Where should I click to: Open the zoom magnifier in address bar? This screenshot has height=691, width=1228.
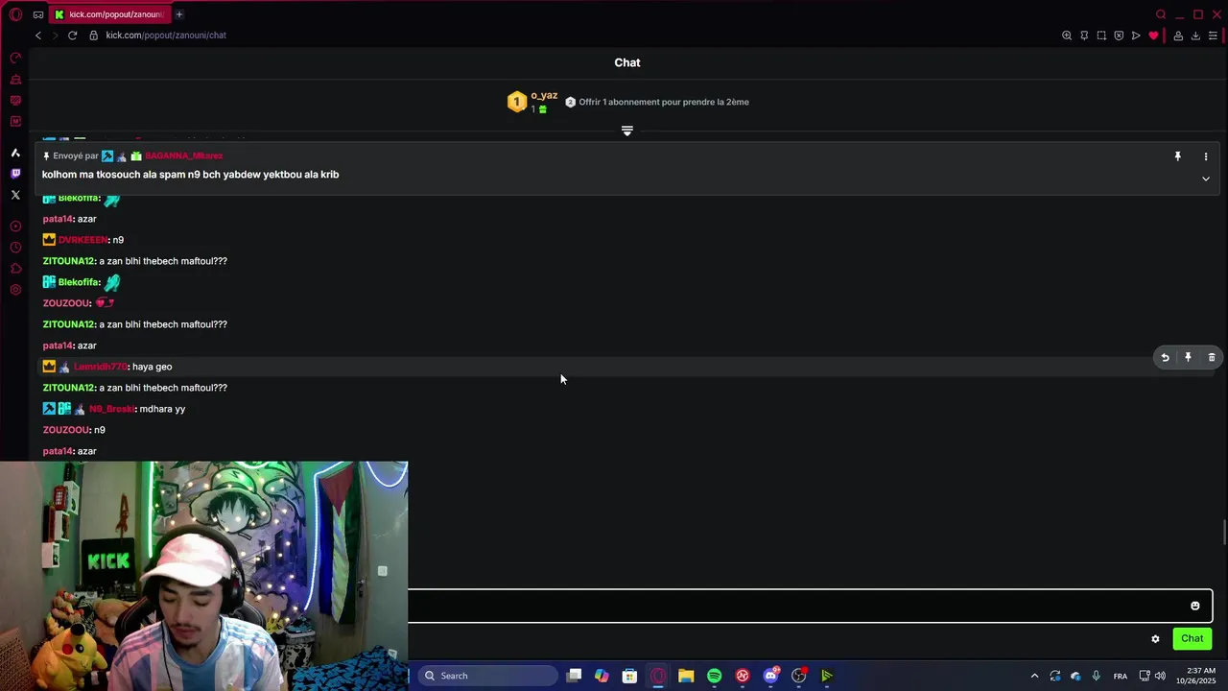[1067, 36]
